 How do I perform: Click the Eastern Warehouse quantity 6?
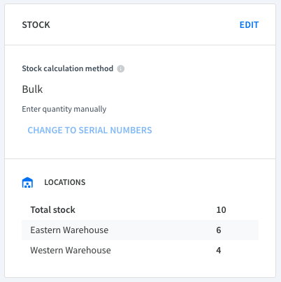[x=219, y=230]
